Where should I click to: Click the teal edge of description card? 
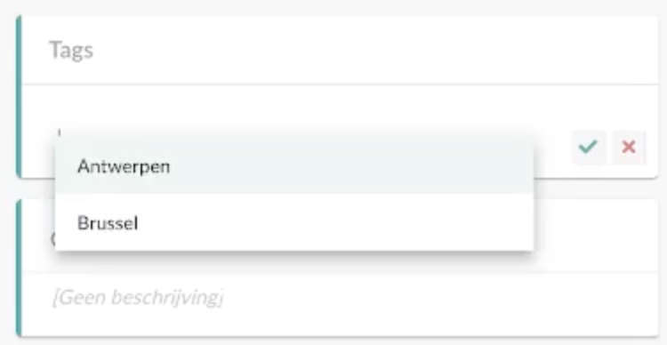point(19,268)
